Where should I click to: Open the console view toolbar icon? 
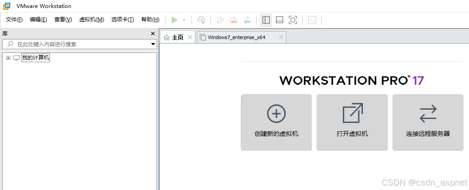point(312,20)
